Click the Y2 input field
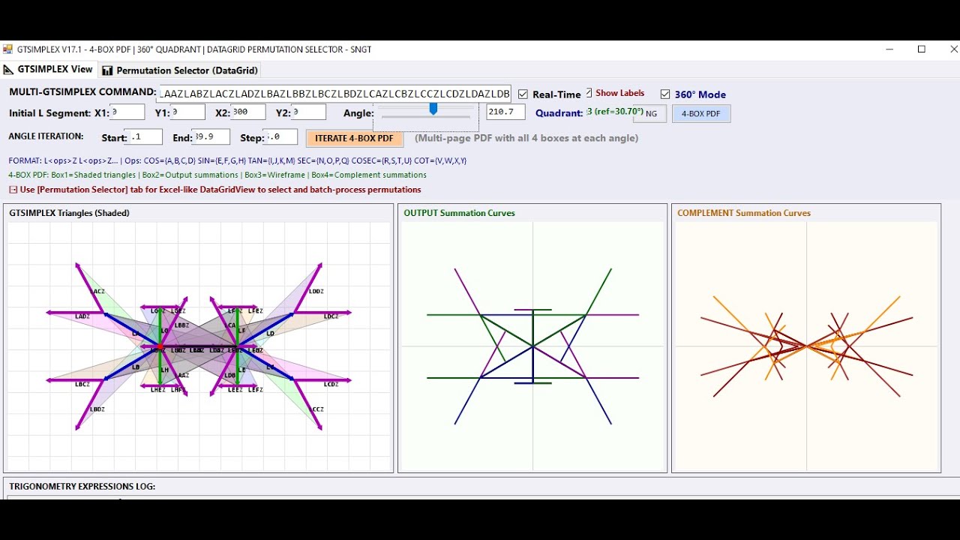 [x=308, y=112]
